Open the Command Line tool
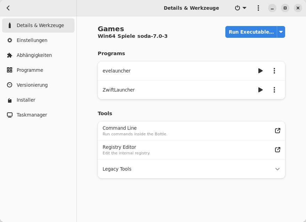The height and width of the screenshot is (222, 306). 191,131
